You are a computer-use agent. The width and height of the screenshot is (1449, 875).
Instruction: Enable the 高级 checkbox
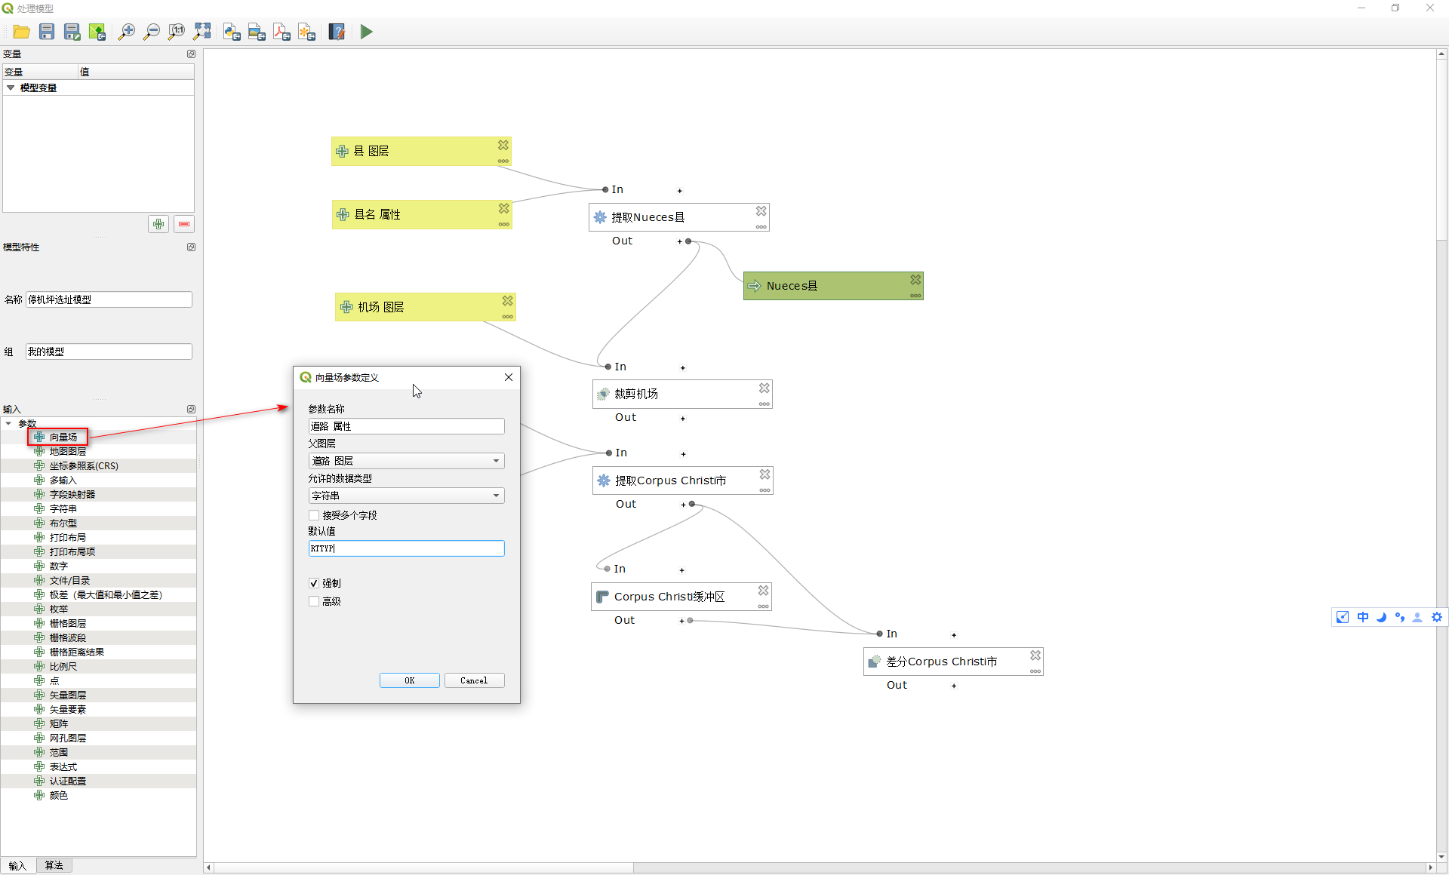(314, 601)
